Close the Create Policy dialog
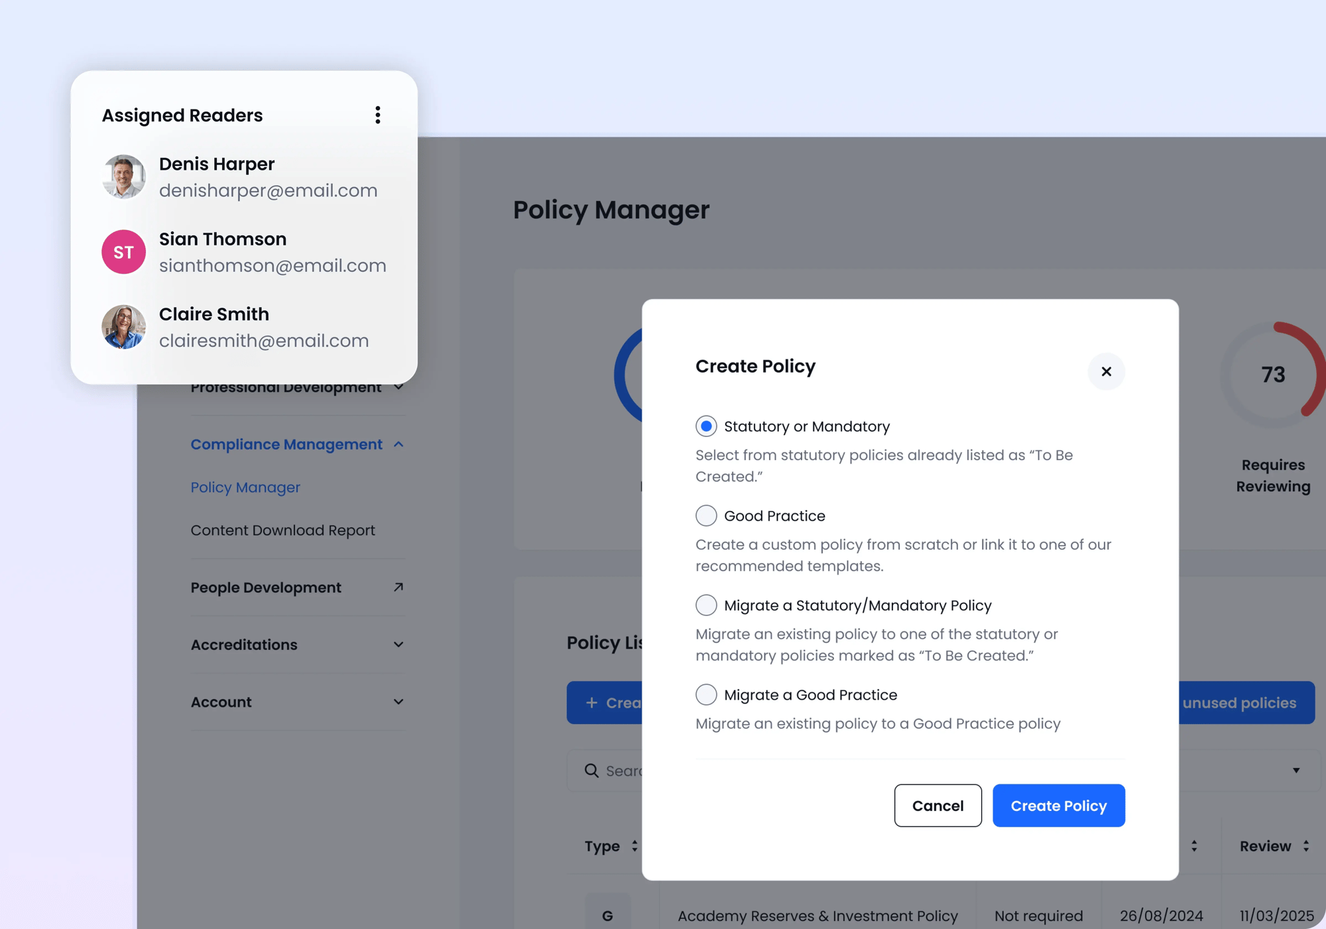1326x929 pixels. click(1106, 371)
